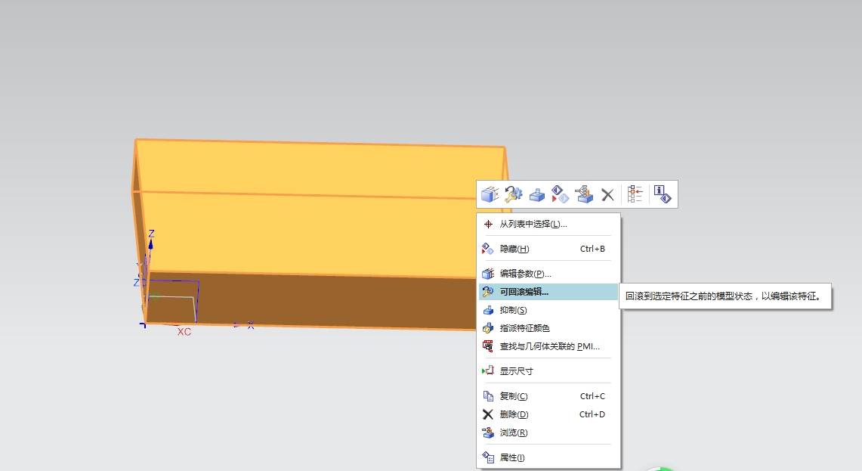This screenshot has width=862, height=471.
Task: Select the Edit Parameters toolbar icon
Action: (490, 194)
